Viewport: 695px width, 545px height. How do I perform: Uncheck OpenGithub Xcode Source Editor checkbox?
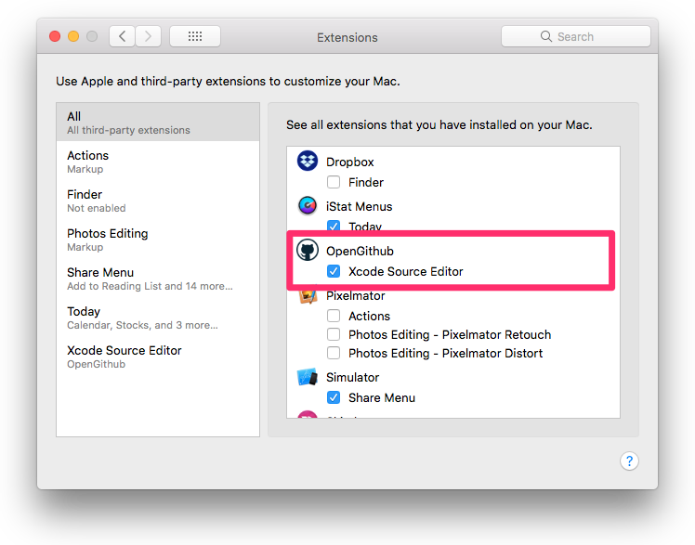pyautogui.click(x=334, y=271)
